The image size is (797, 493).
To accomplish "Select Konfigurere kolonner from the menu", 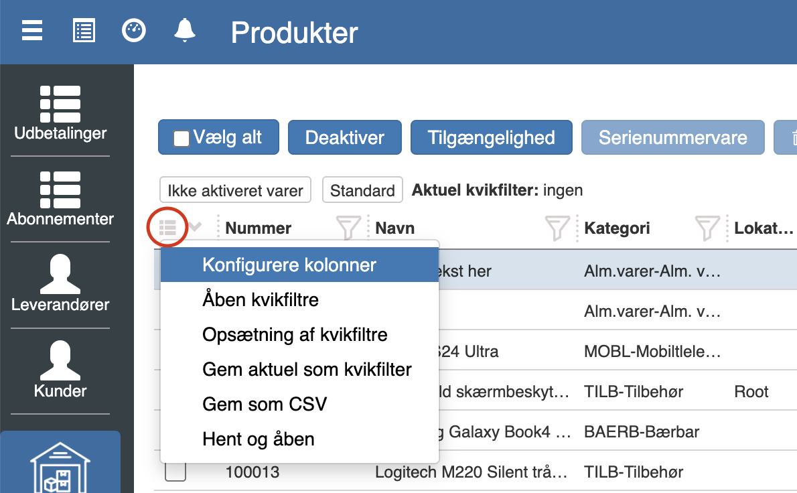I will [289, 265].
